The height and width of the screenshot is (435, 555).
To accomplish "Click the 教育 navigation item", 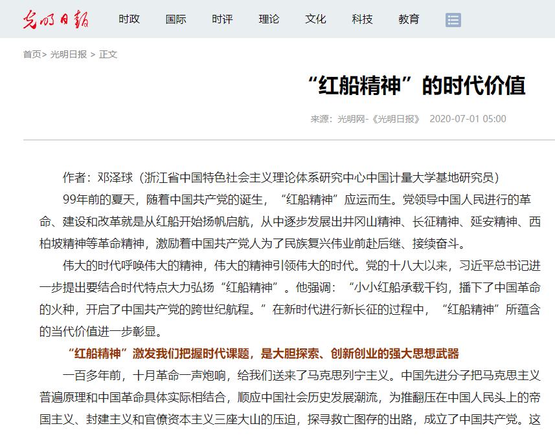I will (409, 19).
